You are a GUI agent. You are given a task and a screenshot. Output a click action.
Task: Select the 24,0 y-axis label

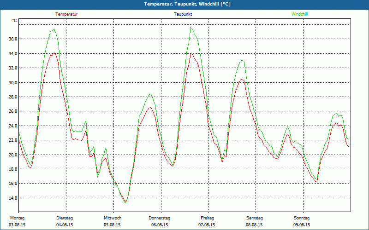tap(13, 126)
